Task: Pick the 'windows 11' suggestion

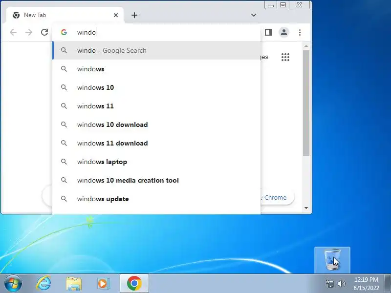Action: tap(156, 106)
